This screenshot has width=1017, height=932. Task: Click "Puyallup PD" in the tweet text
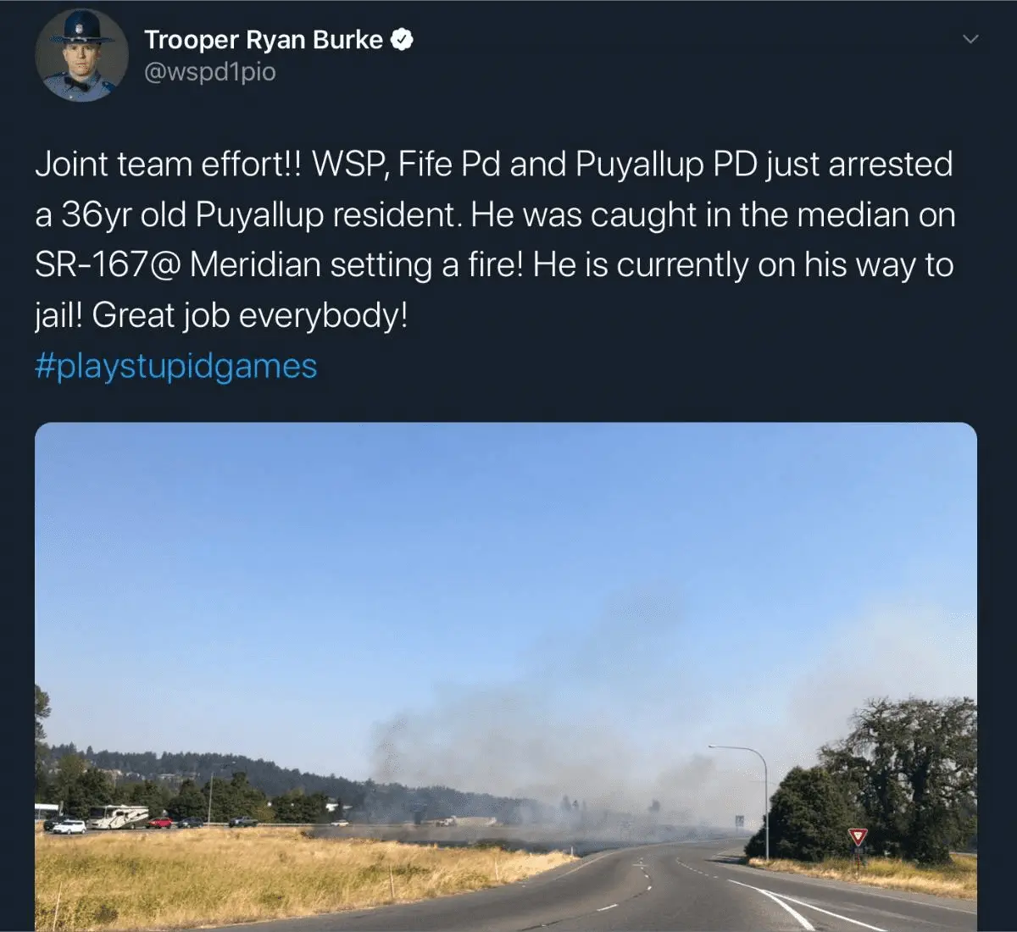click(x=666, y=164)
